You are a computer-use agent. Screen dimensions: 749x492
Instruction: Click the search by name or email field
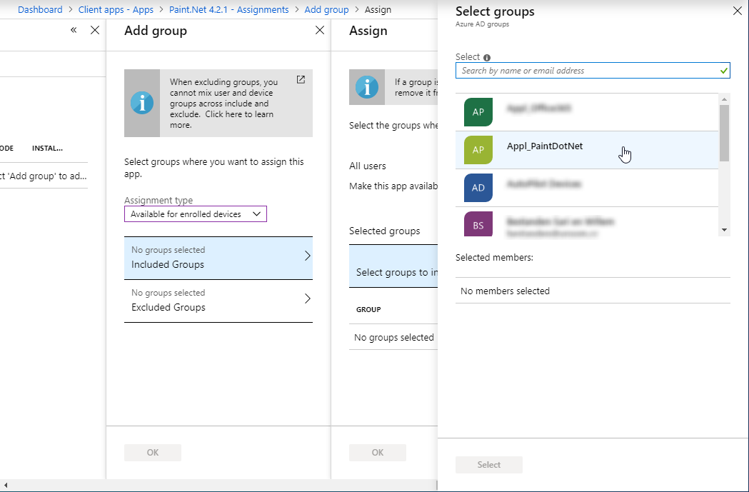tap(587, 71)
